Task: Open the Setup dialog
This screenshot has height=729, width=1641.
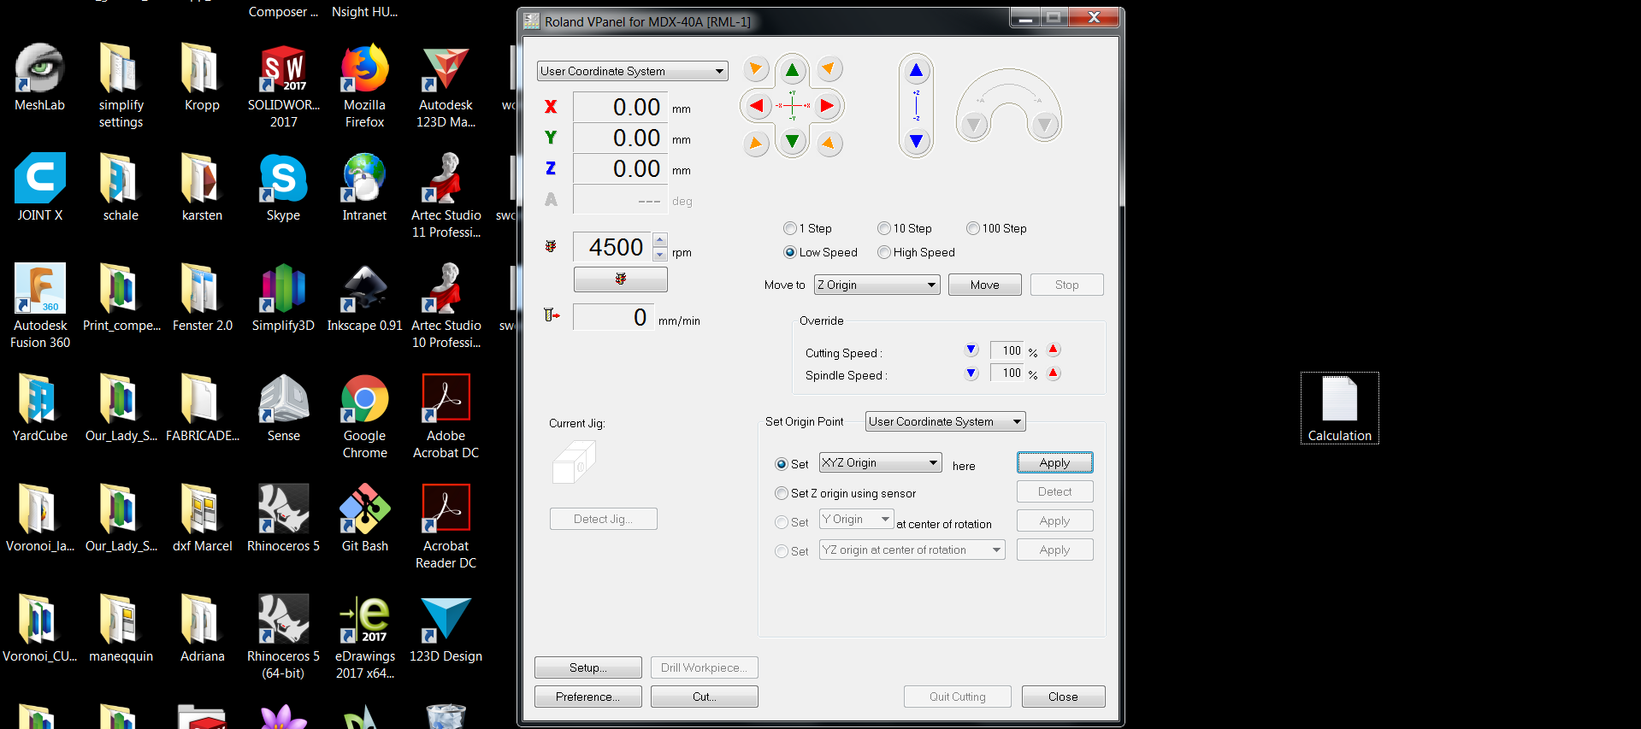Action: (x=588, y=667)
